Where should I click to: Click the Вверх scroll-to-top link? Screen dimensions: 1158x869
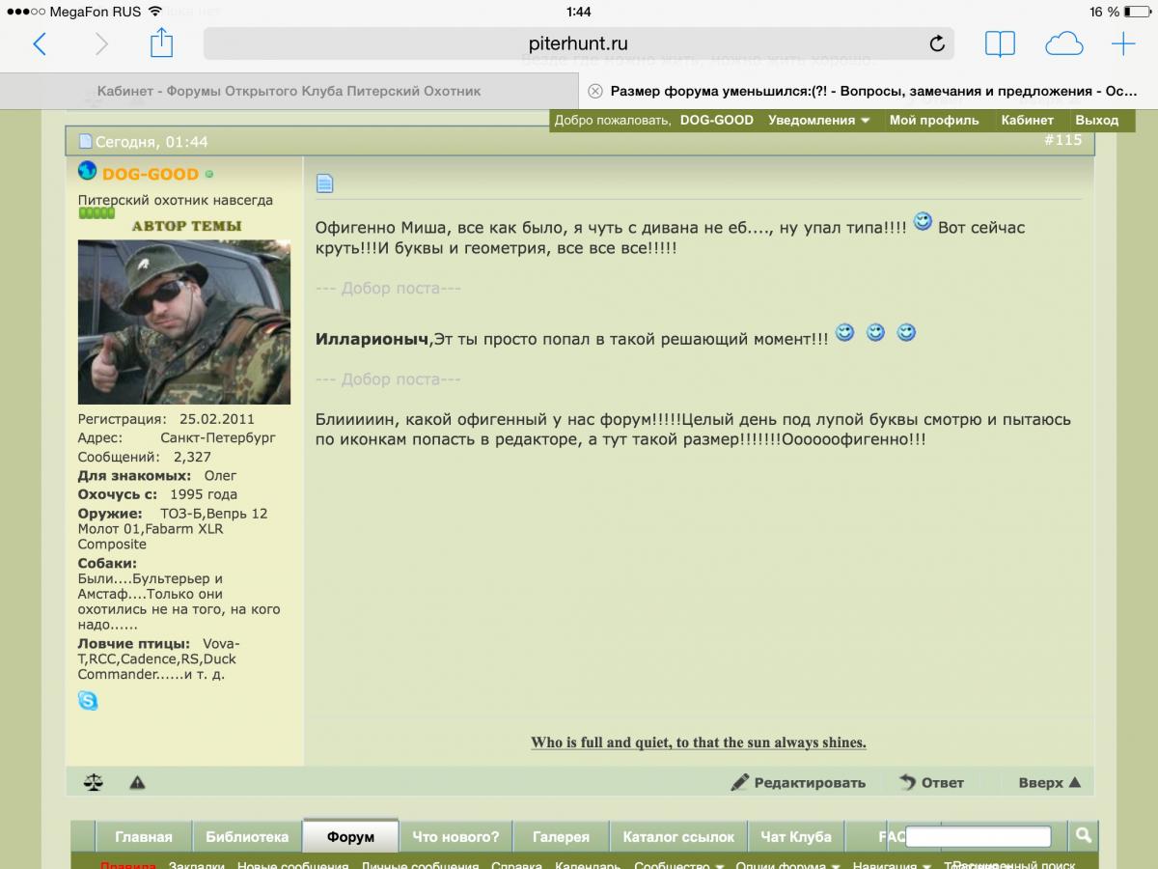click(1049, 782)
